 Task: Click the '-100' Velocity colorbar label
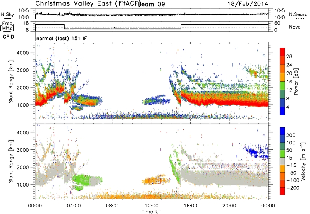(293, 180)
